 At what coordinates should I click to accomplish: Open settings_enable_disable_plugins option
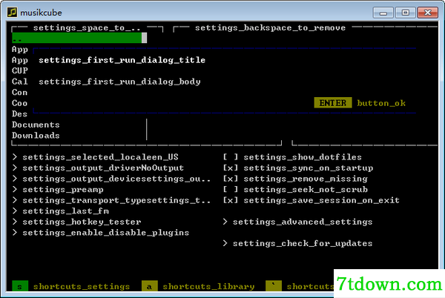(101, 233)
